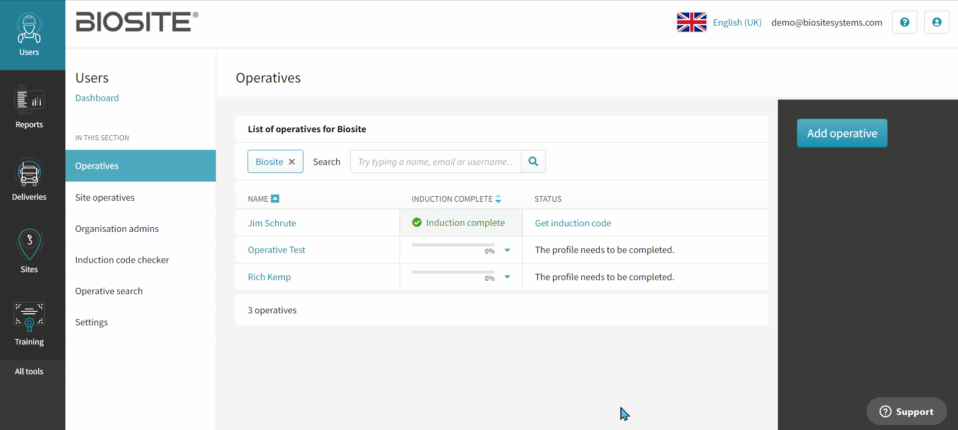Click the magnifier search button
The width and height of the screenshot is (958, 430).
533,161
